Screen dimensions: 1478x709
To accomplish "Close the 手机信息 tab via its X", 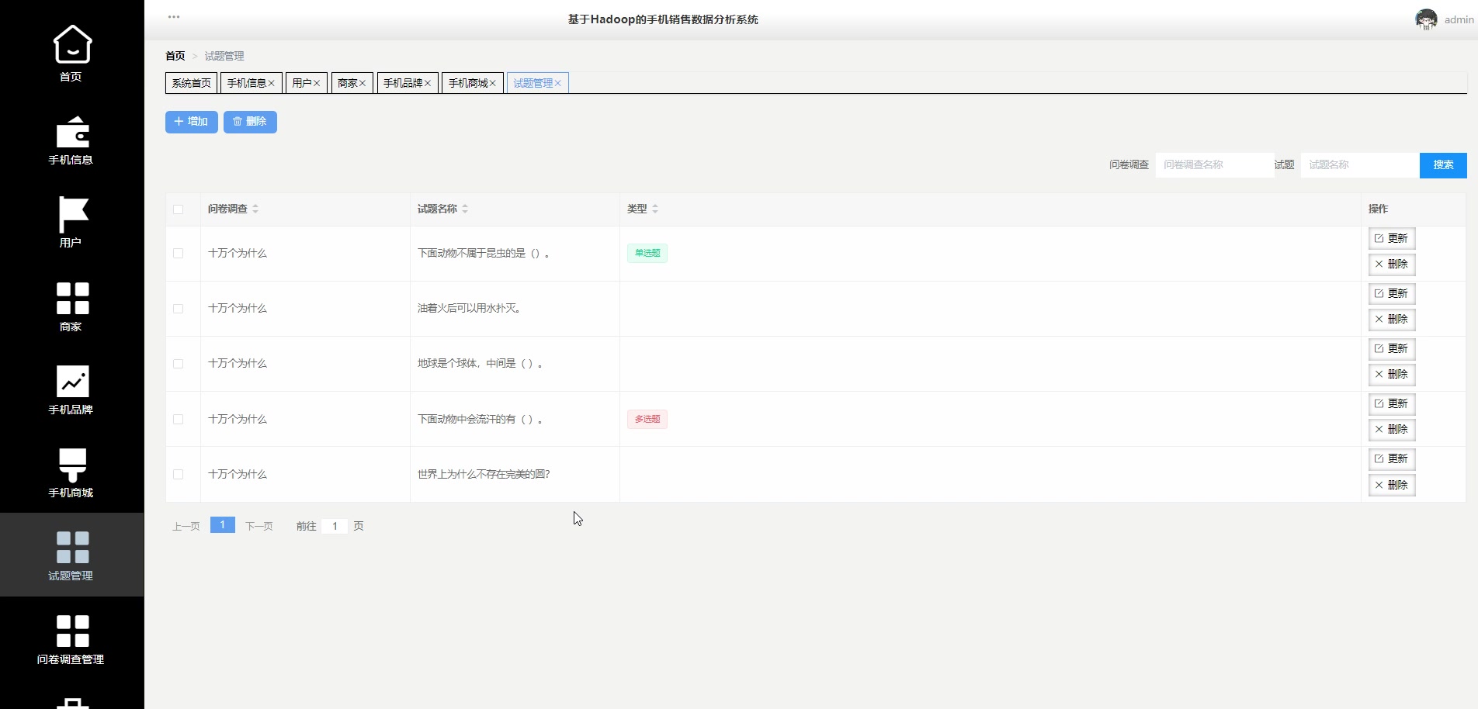I will 272,83.
